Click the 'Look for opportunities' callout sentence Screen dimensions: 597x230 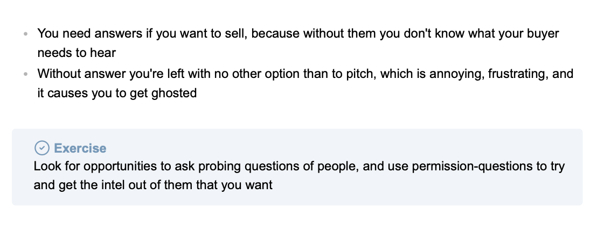coord(299,166)
